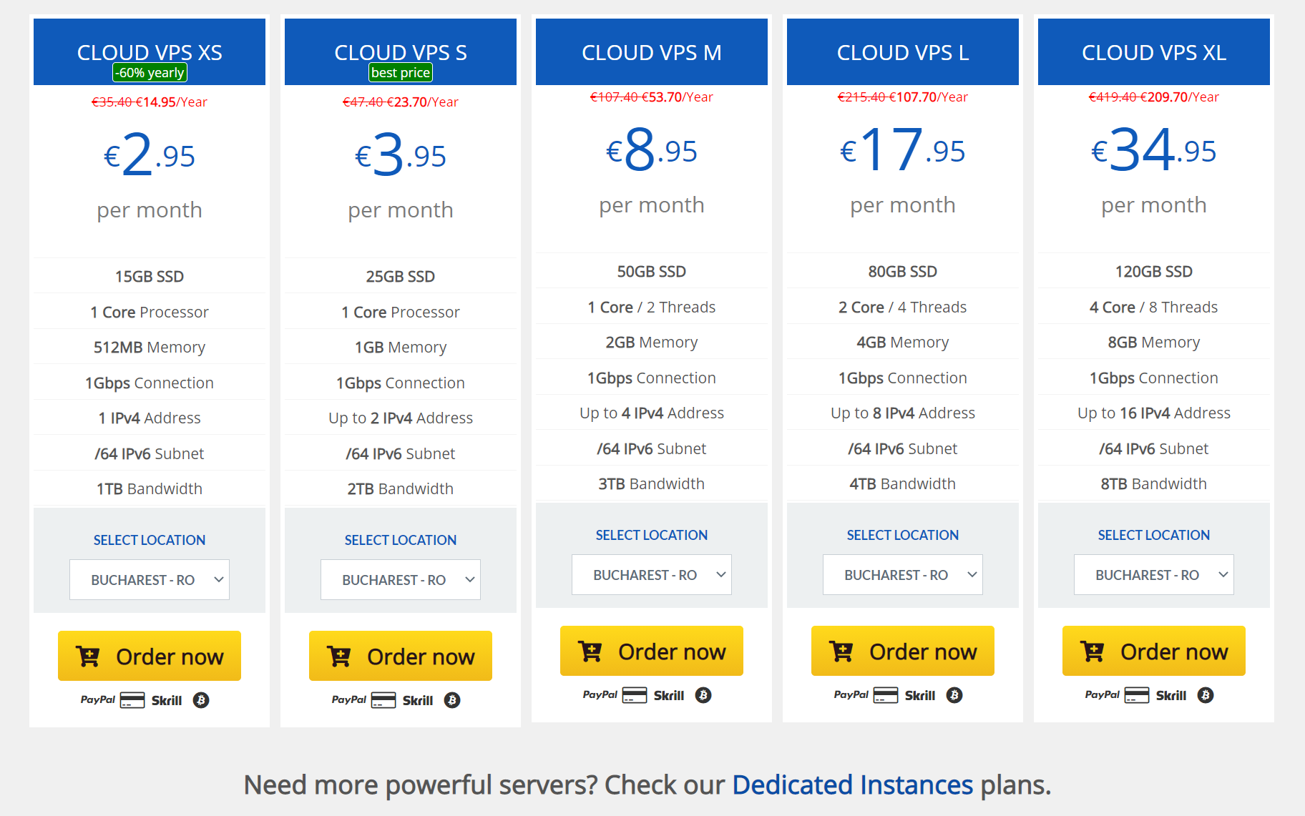Open the Dedicated Instances link
Screen dimensions: 1305x816
[852, 785]
